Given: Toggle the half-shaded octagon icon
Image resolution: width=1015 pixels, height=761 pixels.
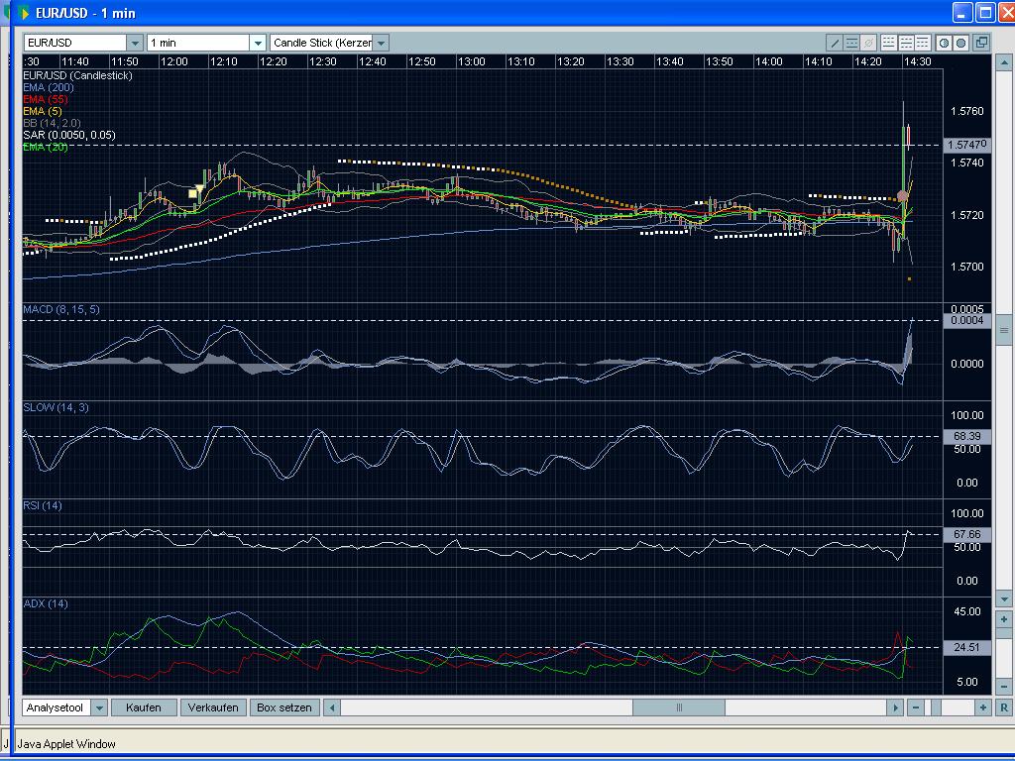Looking at the screenshot, I should (x=945, y=43).
